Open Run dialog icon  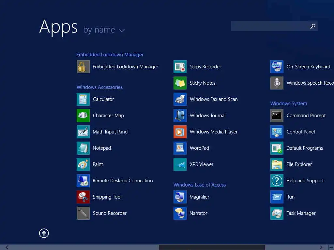tap(277, 197)
